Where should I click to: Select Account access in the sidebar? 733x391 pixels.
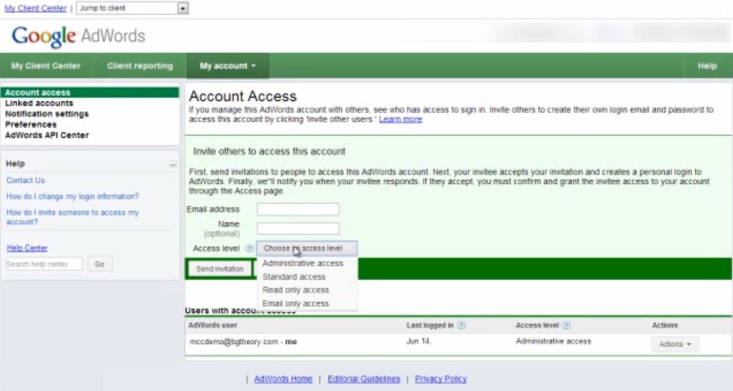click(x=90, y=93)
